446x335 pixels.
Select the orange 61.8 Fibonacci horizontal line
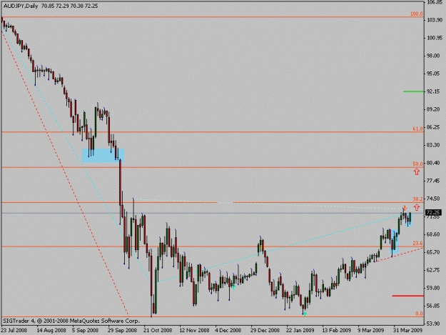tap(212, 132)
